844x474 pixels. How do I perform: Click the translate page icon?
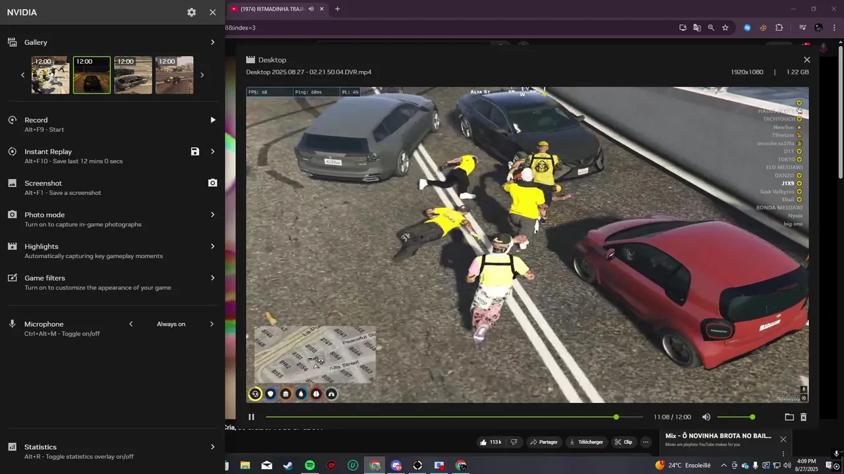coord(697,28)
